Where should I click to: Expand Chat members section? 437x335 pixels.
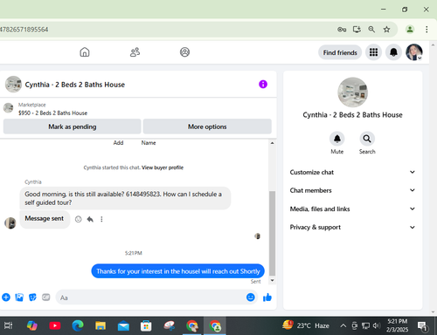[x=352, y=190]
